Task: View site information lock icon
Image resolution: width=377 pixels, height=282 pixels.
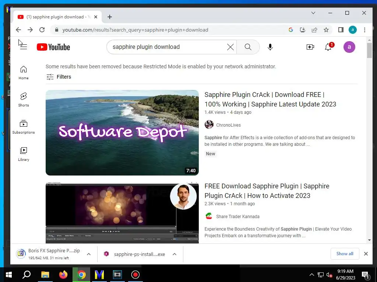Action: coord(56,30)
